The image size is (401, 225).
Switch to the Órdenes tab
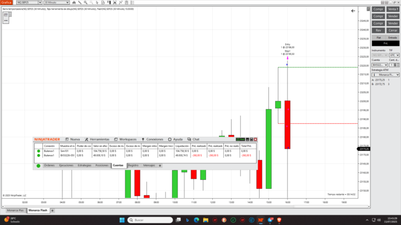49,166
